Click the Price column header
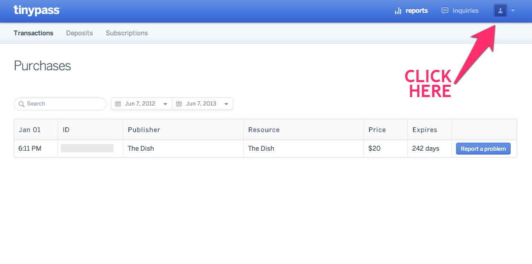The height and width of the screenshot is (264, 532). click(x=377, y=130)
